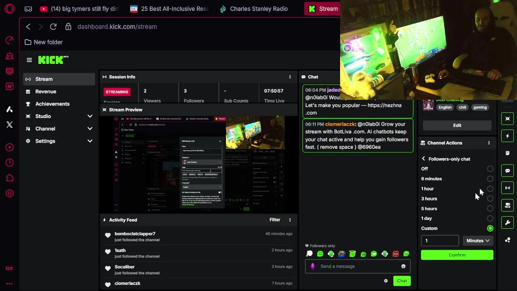Image resolution: width=517 pixels, height=291 pixels.
Task: Open the Stream sidebar page
Action: pos(59,79)
